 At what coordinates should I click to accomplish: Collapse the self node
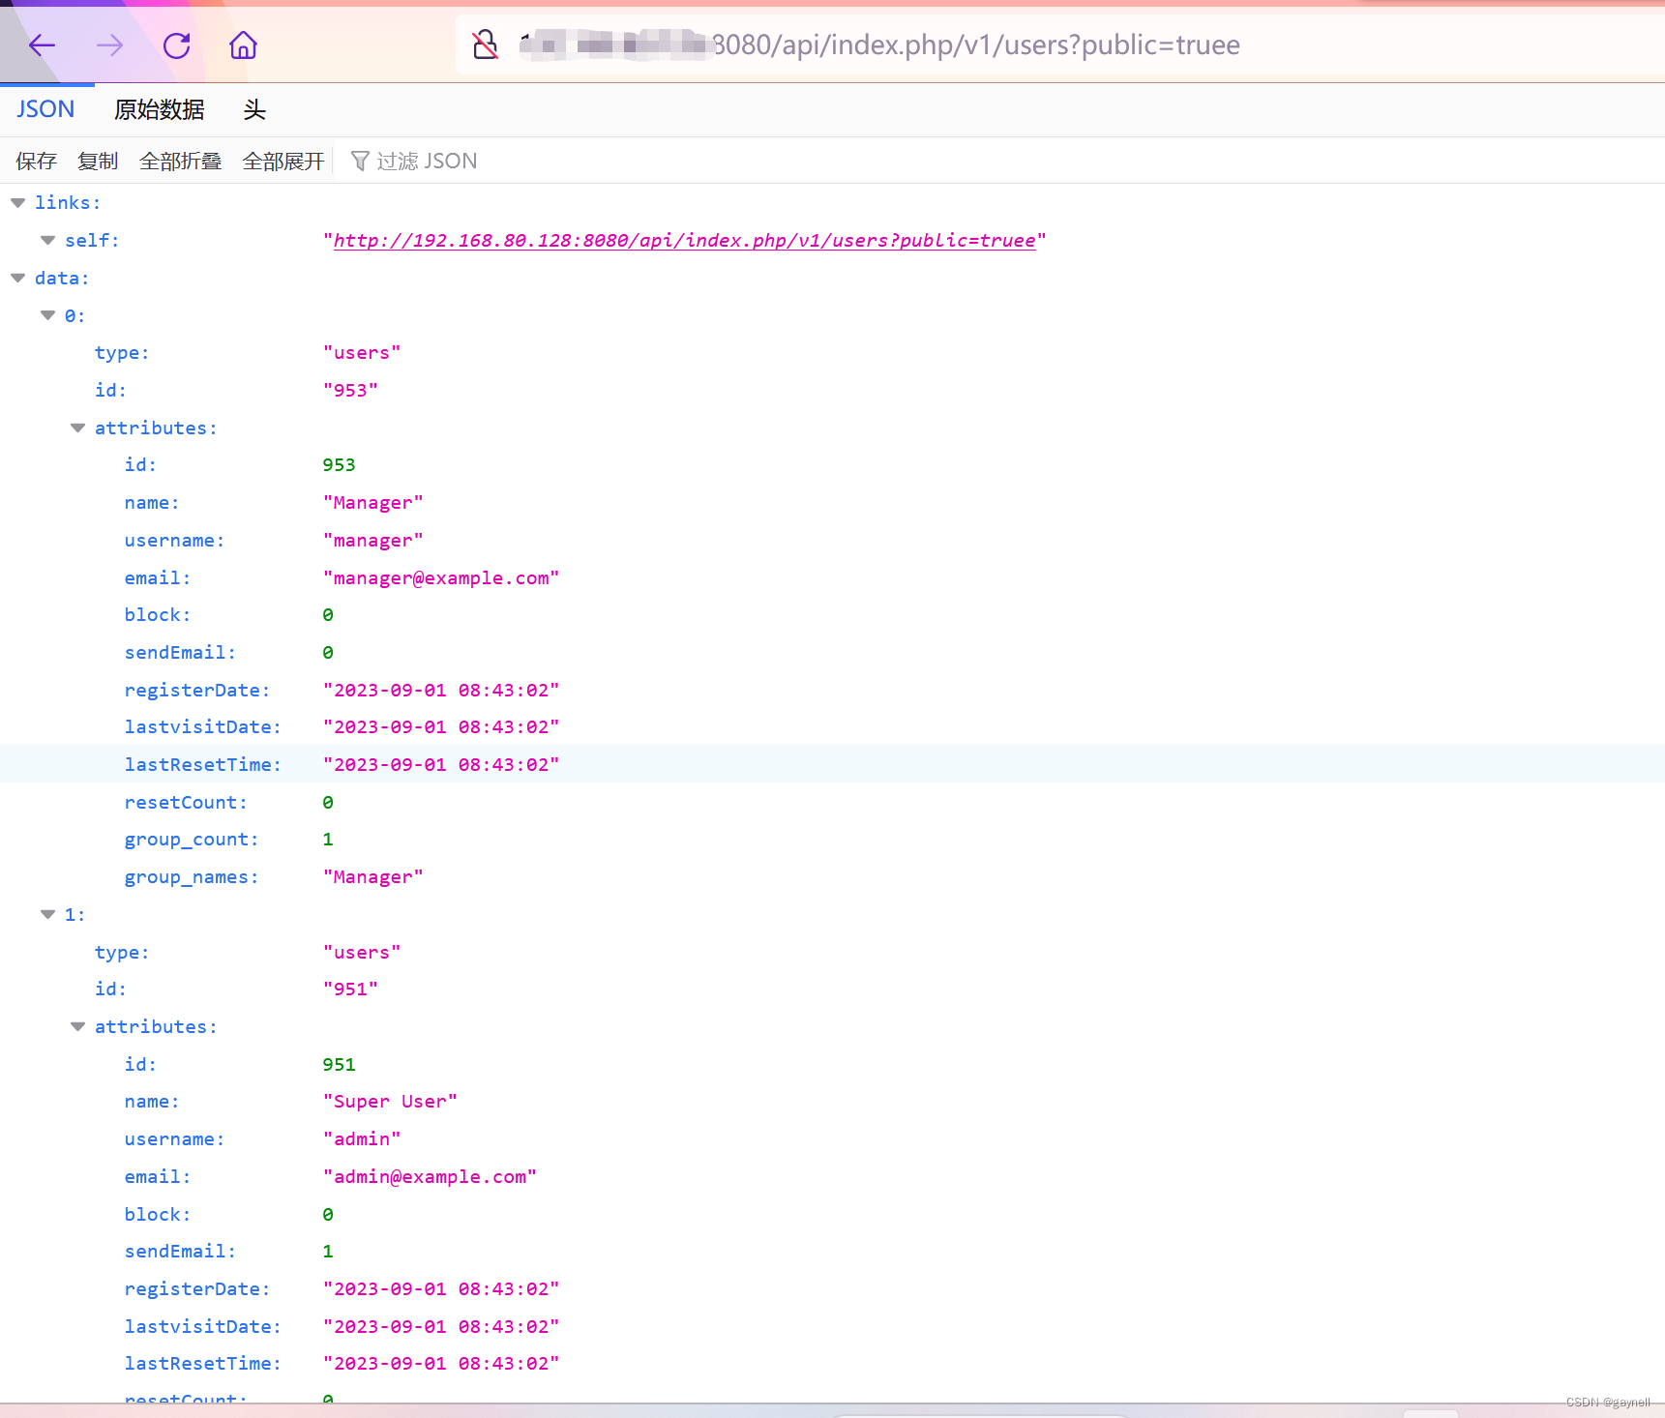pyautogui.click(x=47, y=241)
